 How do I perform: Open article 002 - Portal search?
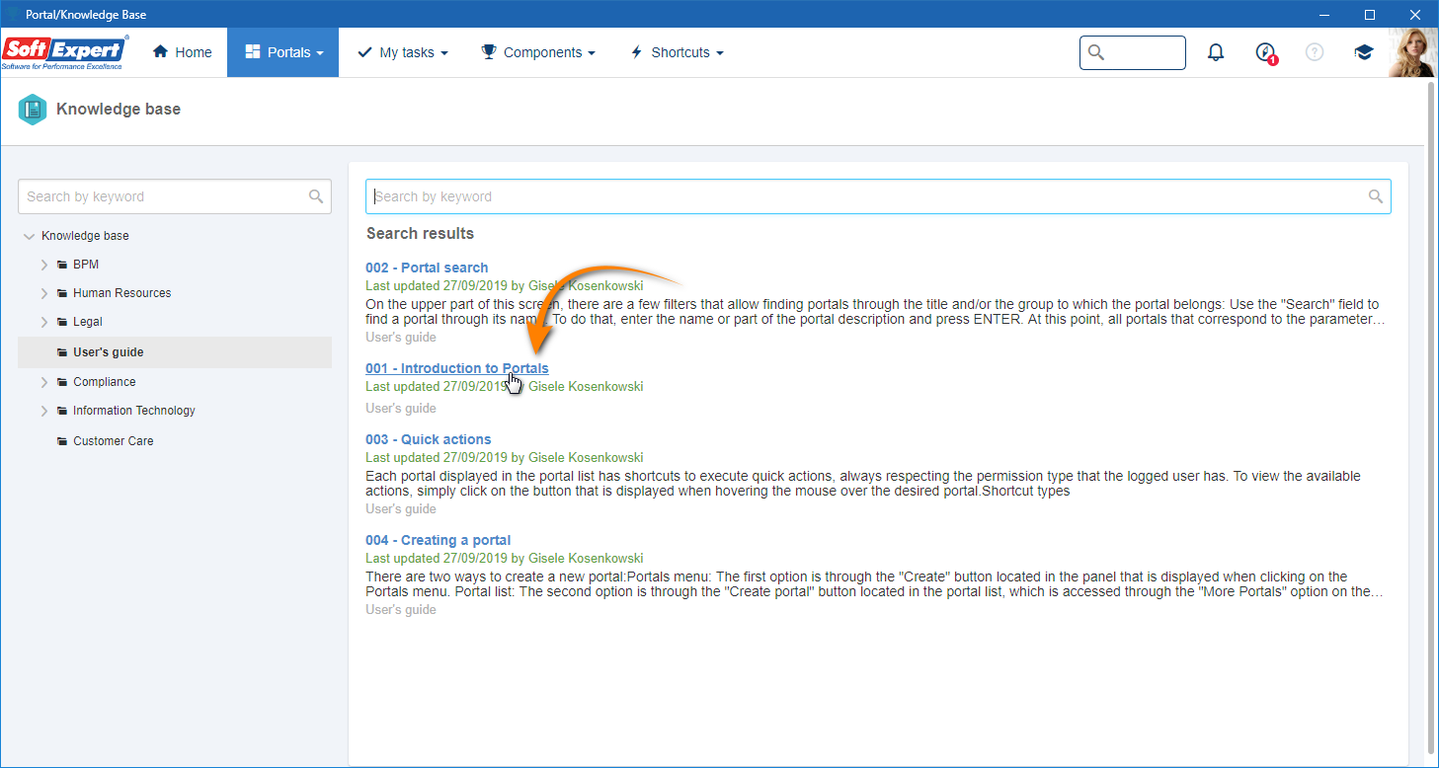(427, 268)
